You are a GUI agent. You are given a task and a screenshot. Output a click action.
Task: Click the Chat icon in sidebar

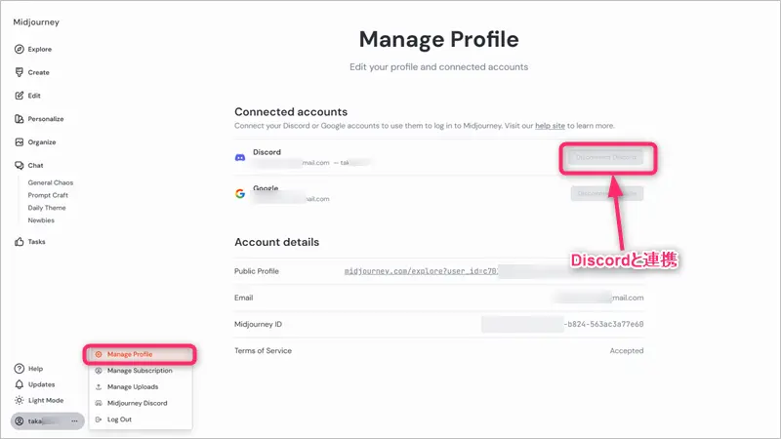20,166
